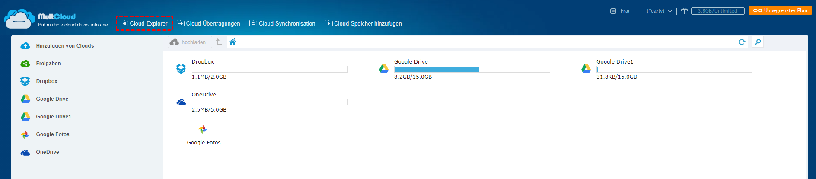Select Dropbox in the sidebar
The width and height of the screenshot is (816, 179).
point(47,81)
